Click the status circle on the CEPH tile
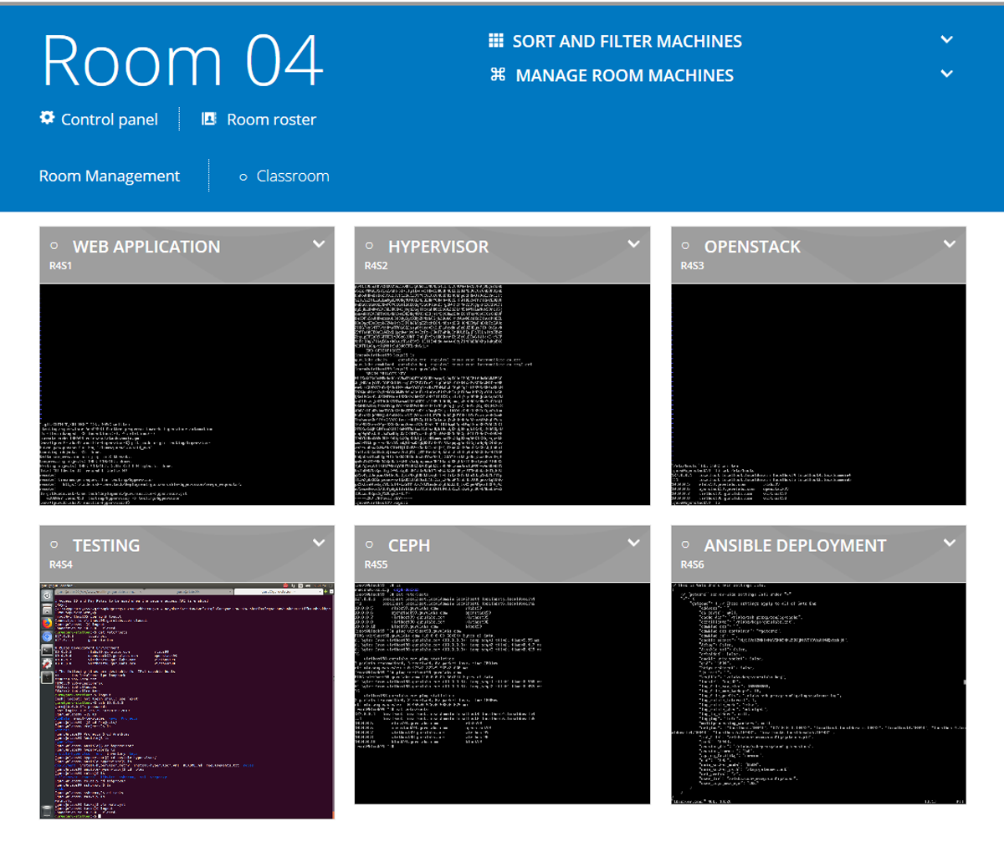The height and width of the screenshot is (842, 1004). pyautogui.click(x=368, y=543)
